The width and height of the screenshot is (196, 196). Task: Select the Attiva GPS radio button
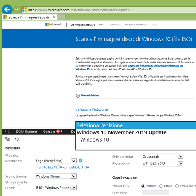click(x=161, y=186)
